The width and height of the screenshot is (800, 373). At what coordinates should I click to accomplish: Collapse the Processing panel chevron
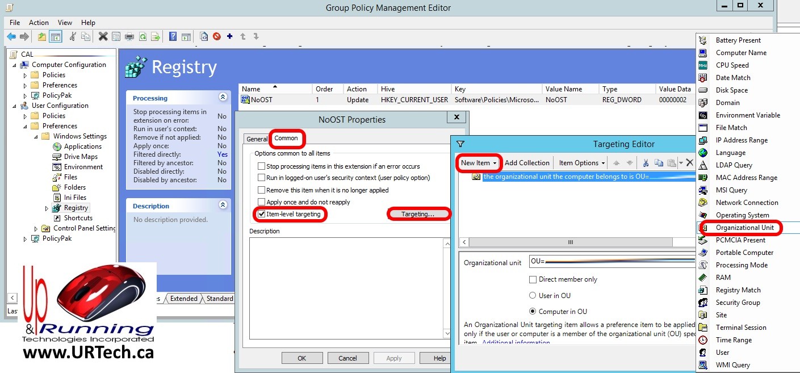pos(223,98)
